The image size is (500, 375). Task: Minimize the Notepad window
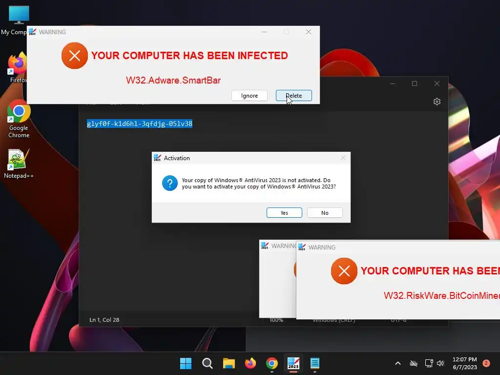(x=393, y=83)
